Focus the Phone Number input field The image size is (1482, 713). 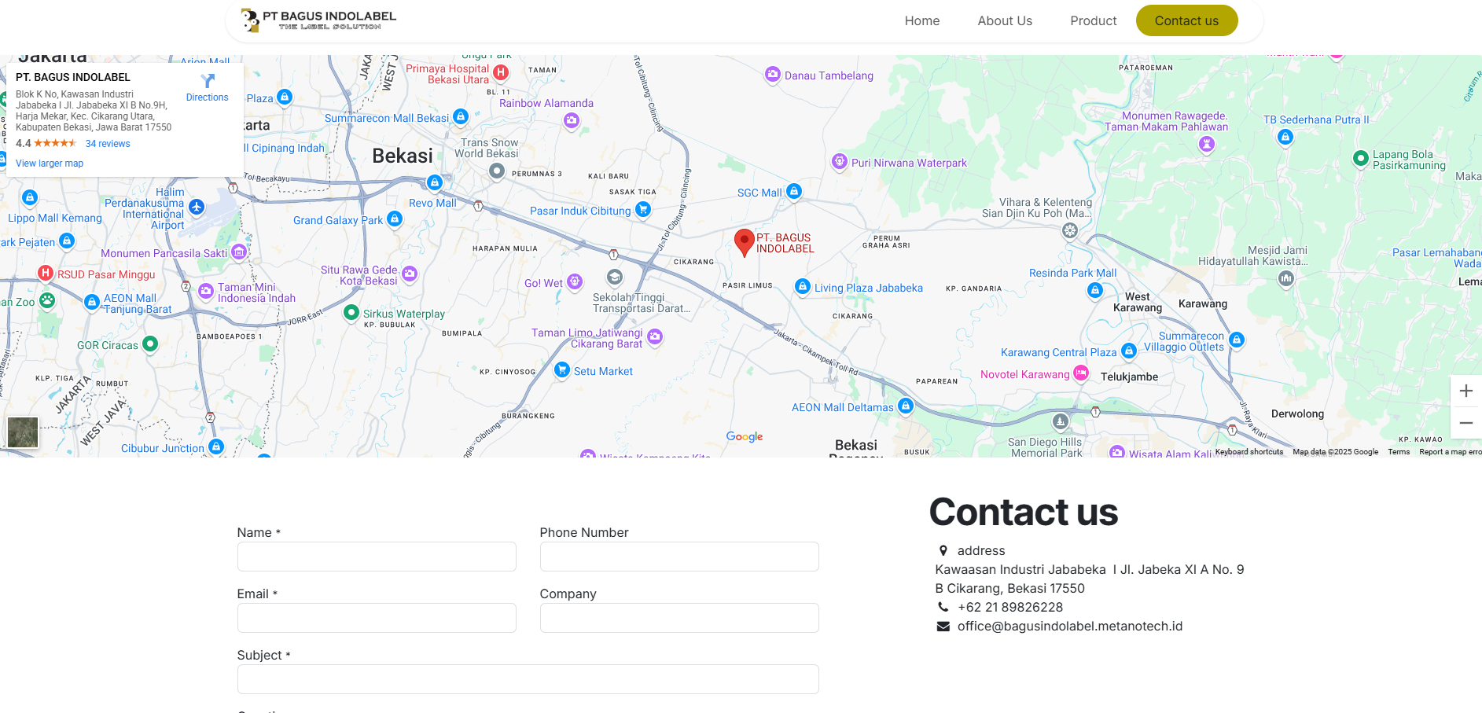point(679,557)
